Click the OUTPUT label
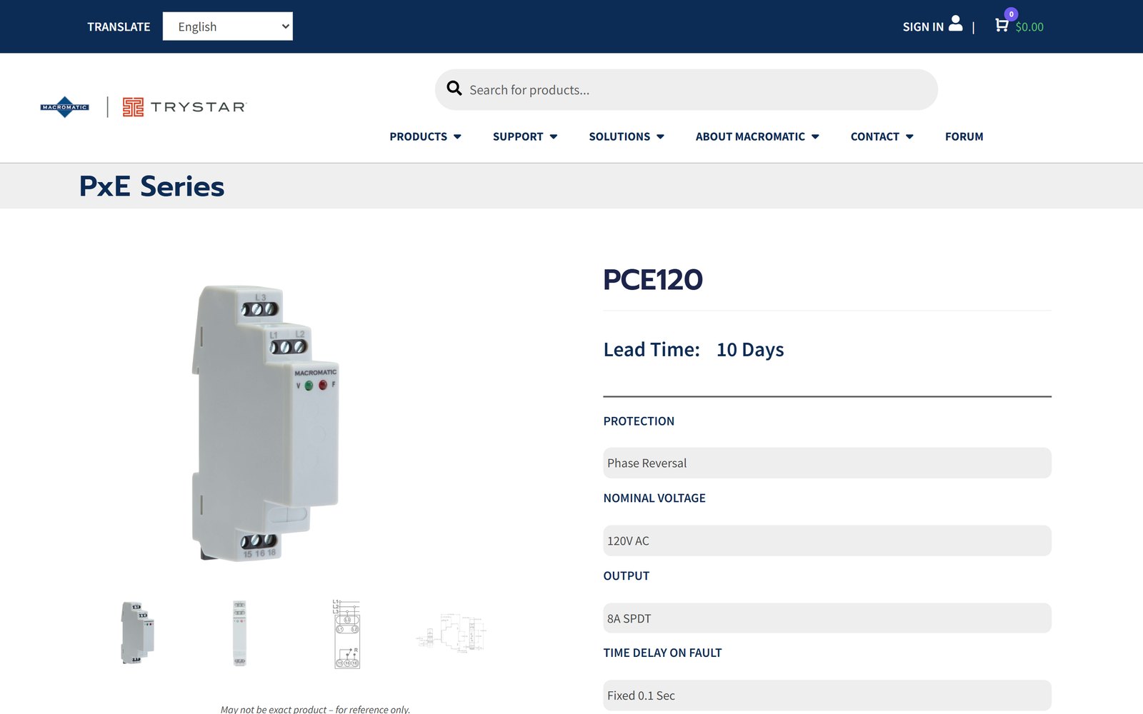This screenshot has width=1143, height=714. point(627,576)
